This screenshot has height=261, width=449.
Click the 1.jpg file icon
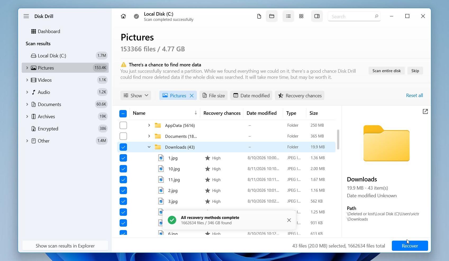(161, 158)
